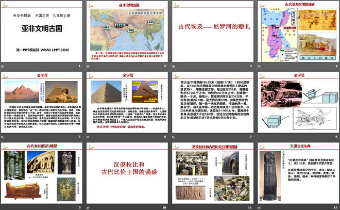340x210 pixels.
Task: Click slide number 7 label
Action: [251, 137]
